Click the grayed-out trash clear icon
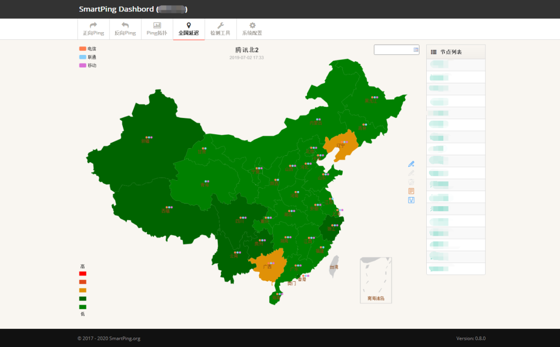Image resolution: width=560 pixels, height=347 pixels. [411, 182]
